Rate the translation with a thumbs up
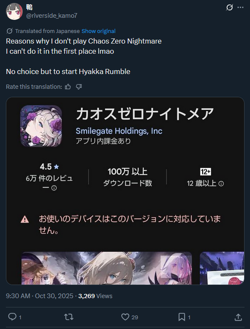Screen dimensions: 250x329 [x=68, y=87]
